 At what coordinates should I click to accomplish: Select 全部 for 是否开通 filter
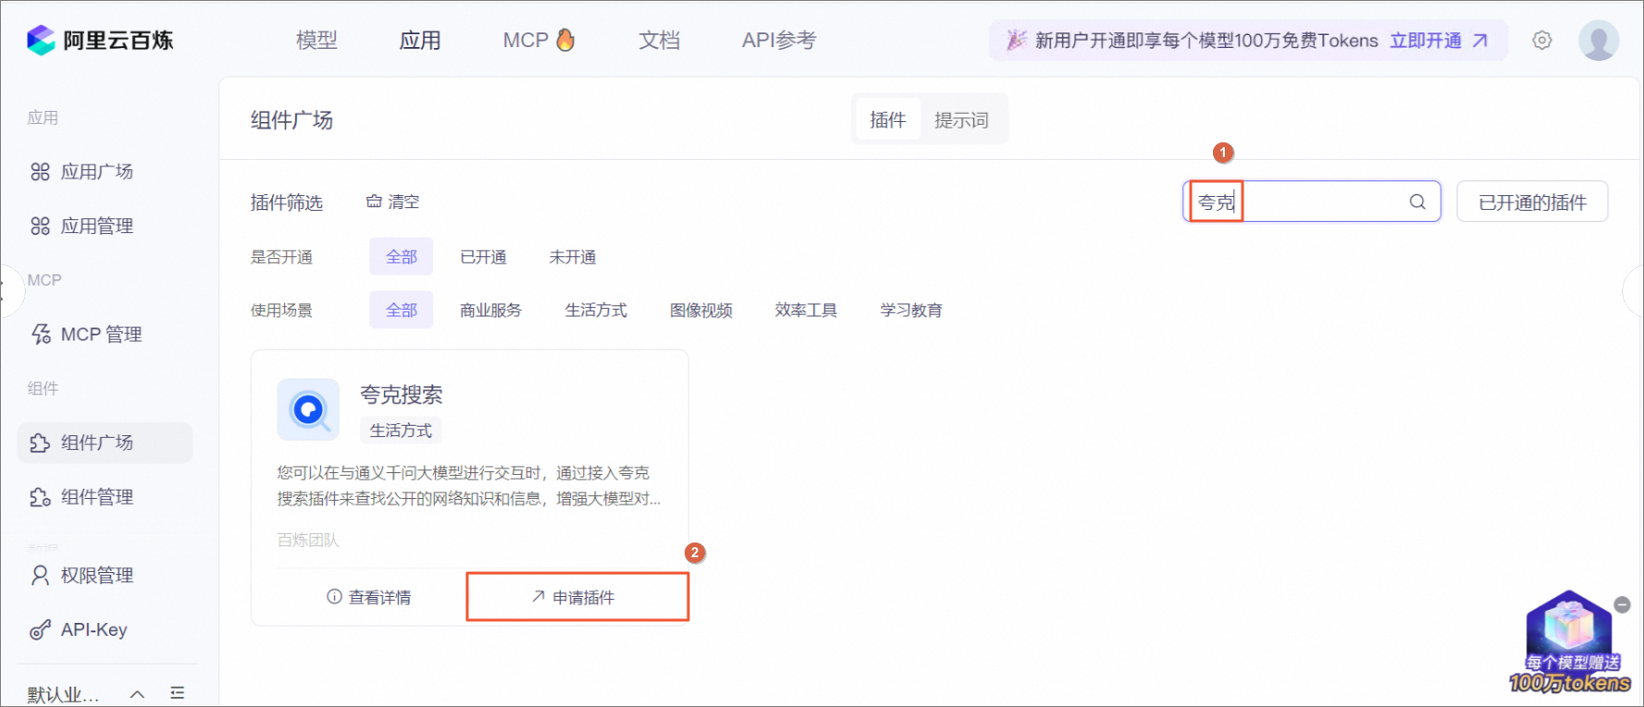click(402, 257)
